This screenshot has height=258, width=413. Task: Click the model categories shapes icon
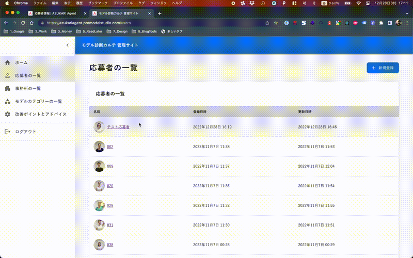coord(7,101)
